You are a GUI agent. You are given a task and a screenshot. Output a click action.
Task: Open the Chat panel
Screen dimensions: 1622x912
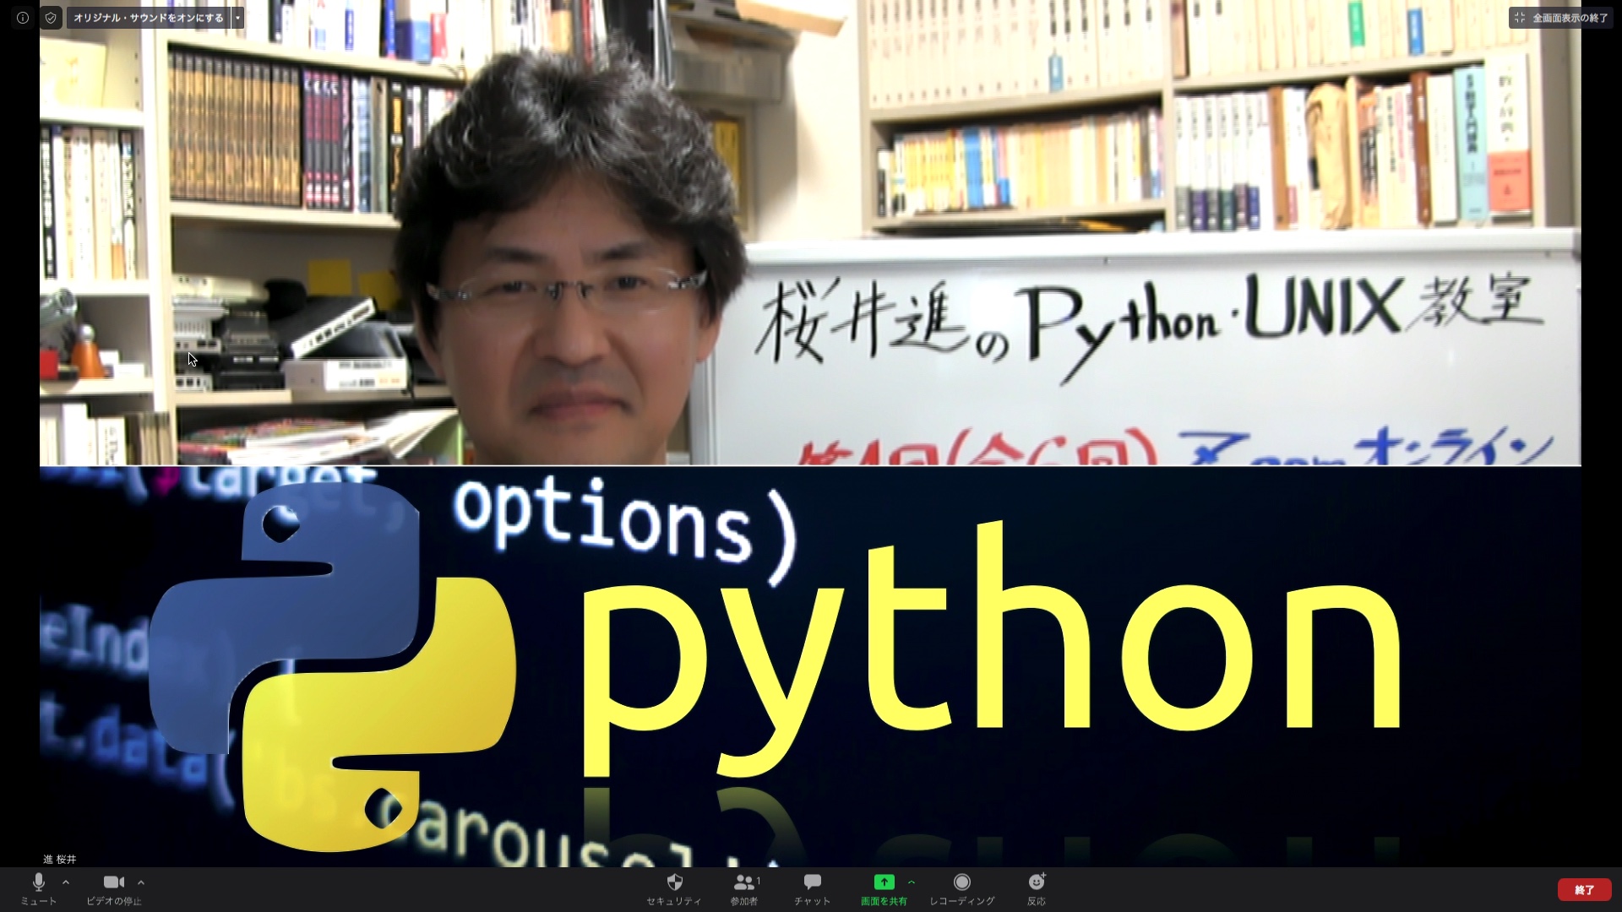click(x=812, y=889)
